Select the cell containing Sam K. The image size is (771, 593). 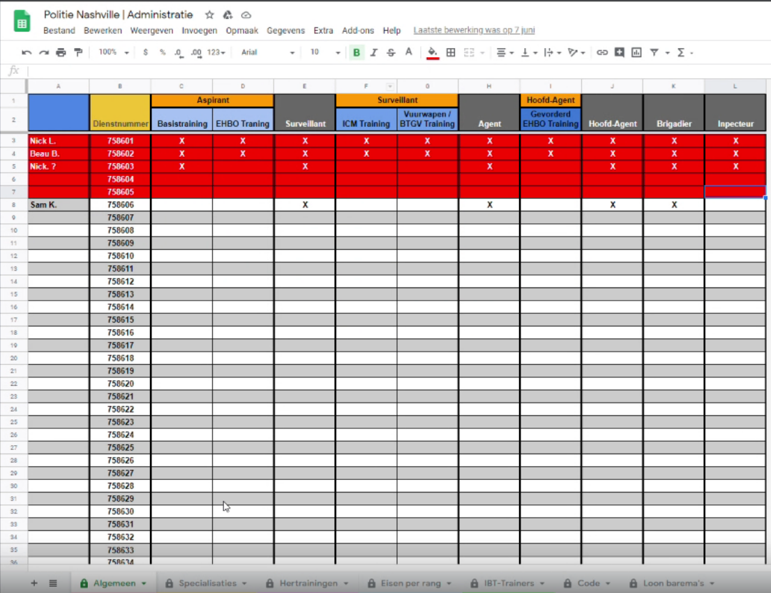click(x=59, y=205)
